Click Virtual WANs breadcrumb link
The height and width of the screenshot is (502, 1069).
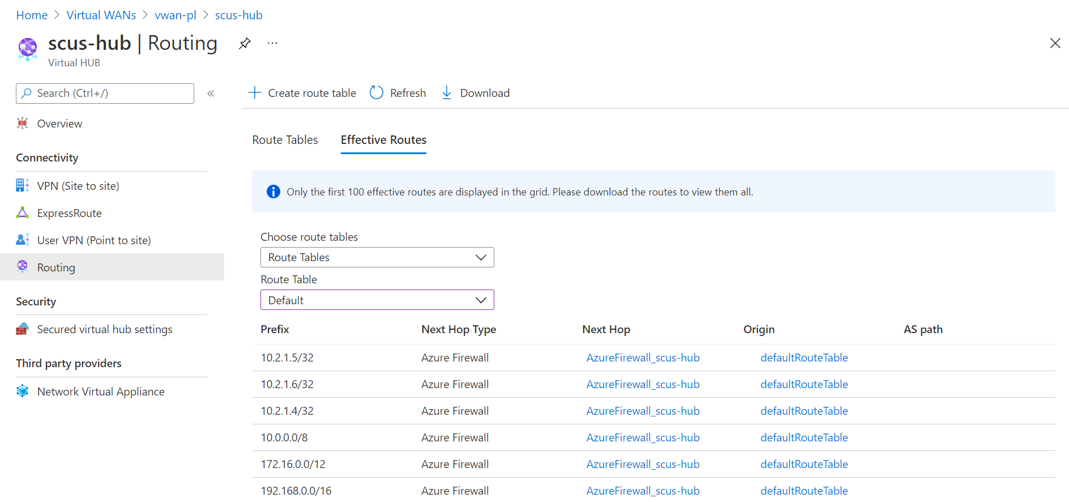101,15
